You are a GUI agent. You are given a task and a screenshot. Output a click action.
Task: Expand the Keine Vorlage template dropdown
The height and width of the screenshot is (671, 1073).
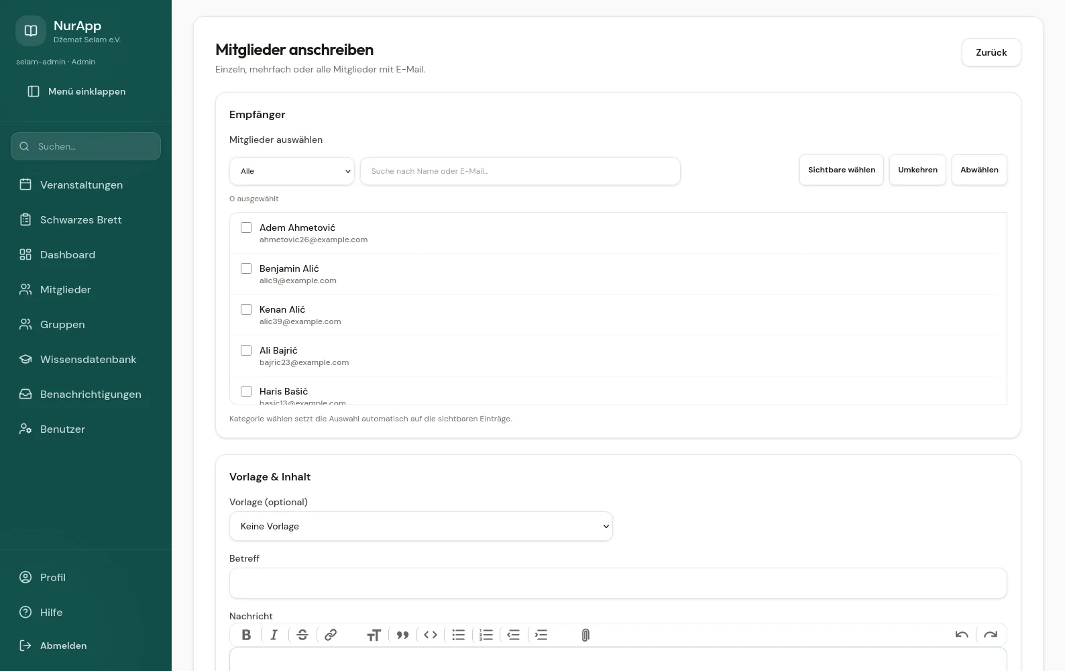point(421,526)
